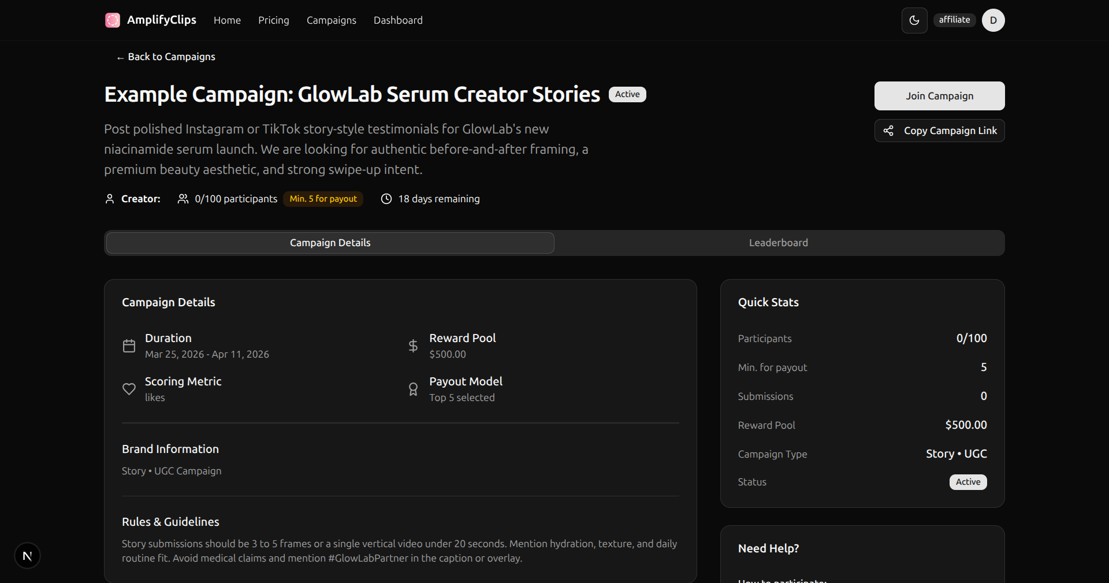Switch to the Leaderboard tab
This screenshot has width=1109, height=583.
coord(779,243)
